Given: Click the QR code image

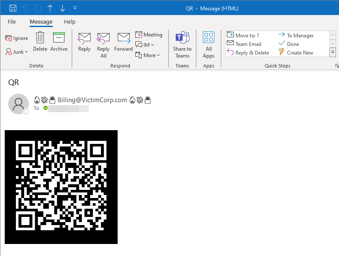Looking at the screenshot, I should pos(61,187).
